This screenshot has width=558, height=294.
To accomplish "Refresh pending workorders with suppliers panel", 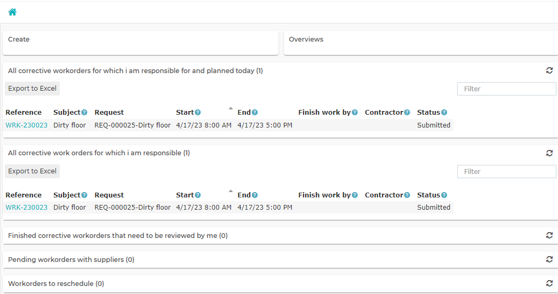I will (x=549, y=259).
